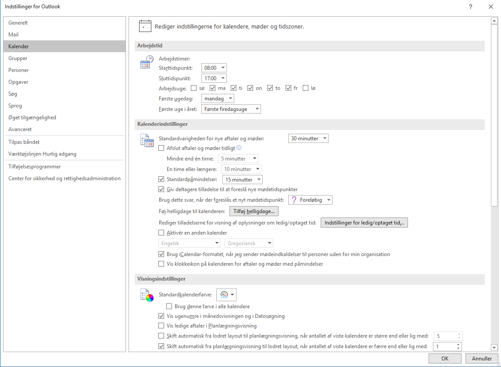The height and width of the screenshot is (367, 501).
Task: Uncheck the on workday checkbox
Action: (250, 88)
